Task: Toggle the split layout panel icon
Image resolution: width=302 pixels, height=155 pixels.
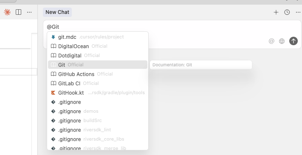Action: point(19,12)
